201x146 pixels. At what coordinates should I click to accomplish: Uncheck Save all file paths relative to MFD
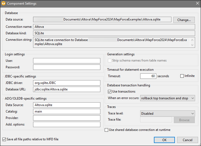4,140
